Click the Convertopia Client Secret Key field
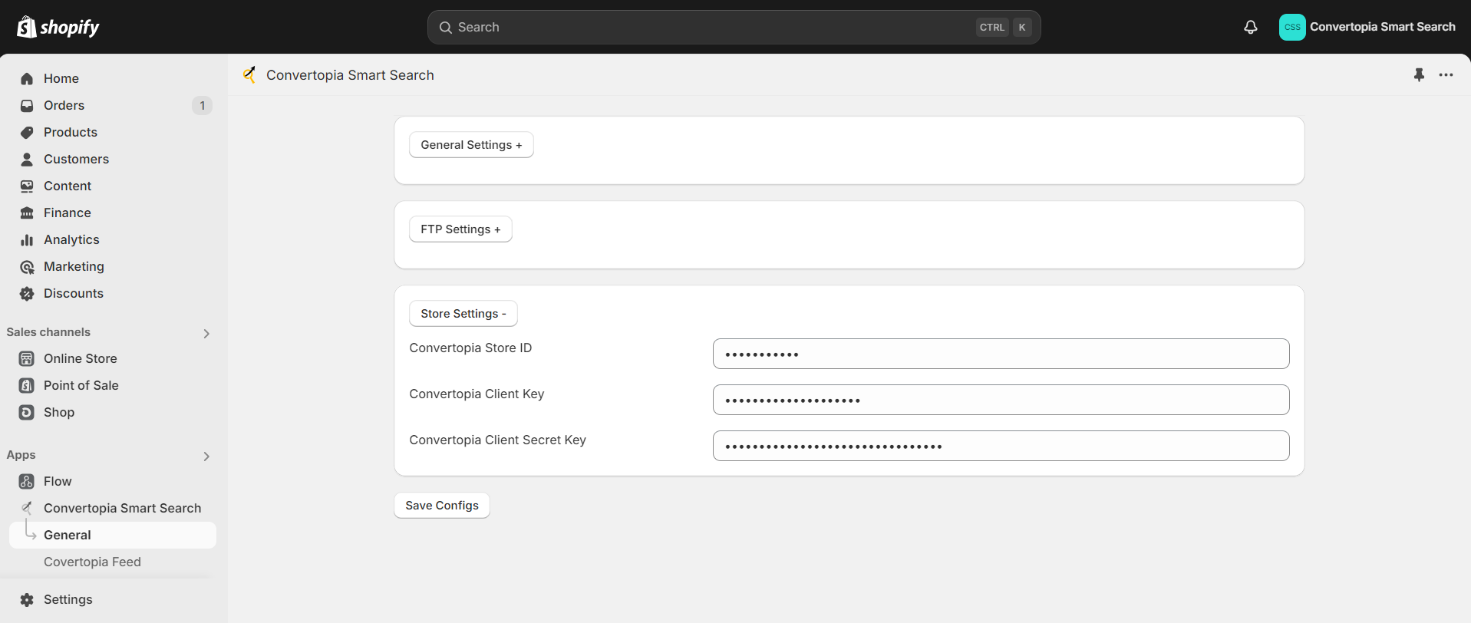The height and width of the screenshot is (623, 1471). click(x=1001, y=446)
